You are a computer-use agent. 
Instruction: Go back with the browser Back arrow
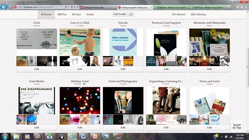point(4,7)
